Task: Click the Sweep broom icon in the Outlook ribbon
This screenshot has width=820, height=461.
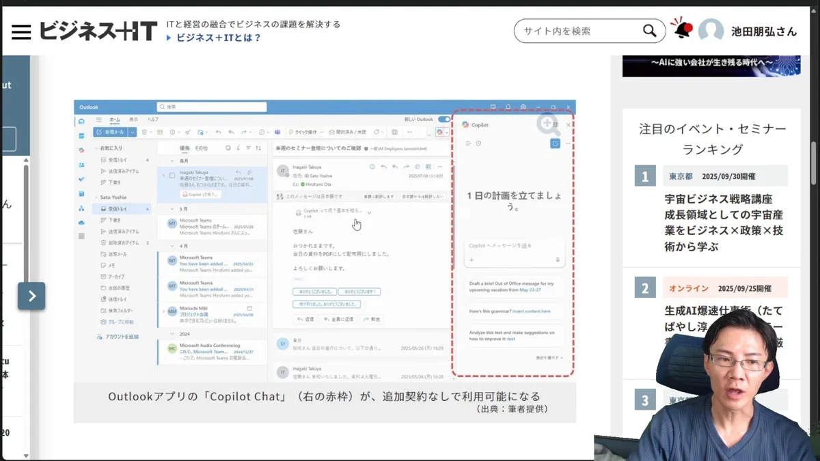Action: point(187,132)
